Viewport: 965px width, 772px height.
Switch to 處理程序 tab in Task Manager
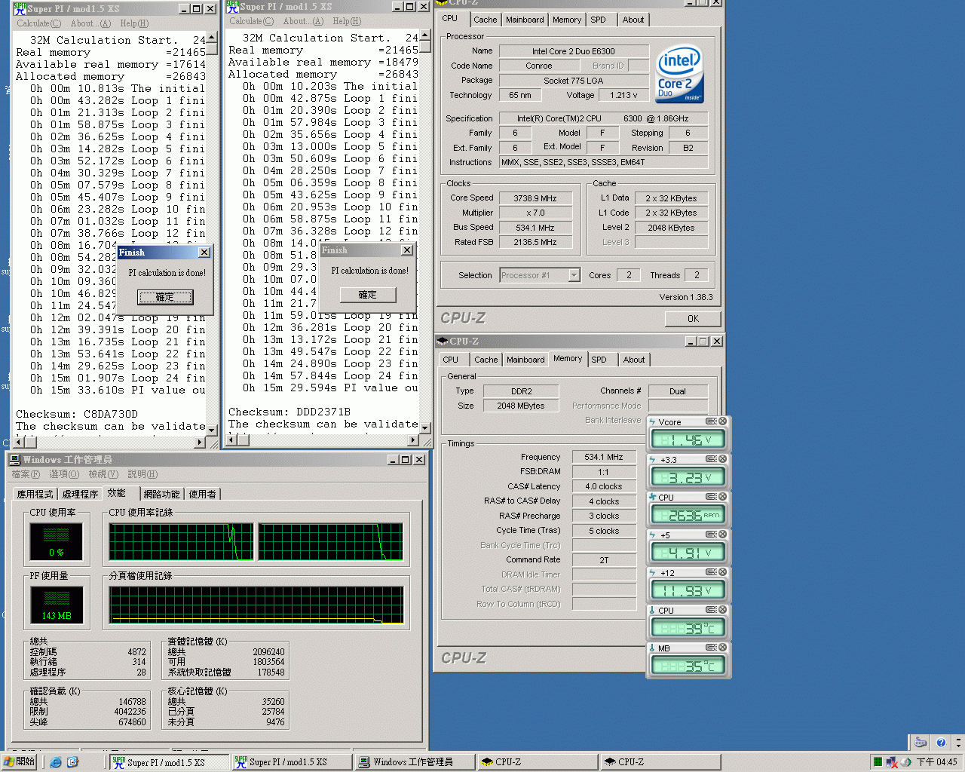[80, 495]
